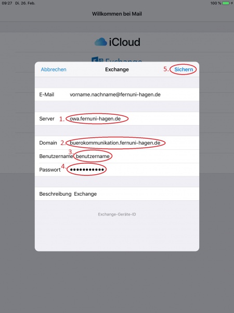The image size is (234, 313).
Task: Tap the battery icon in status bar
Action: pos(226,3)
